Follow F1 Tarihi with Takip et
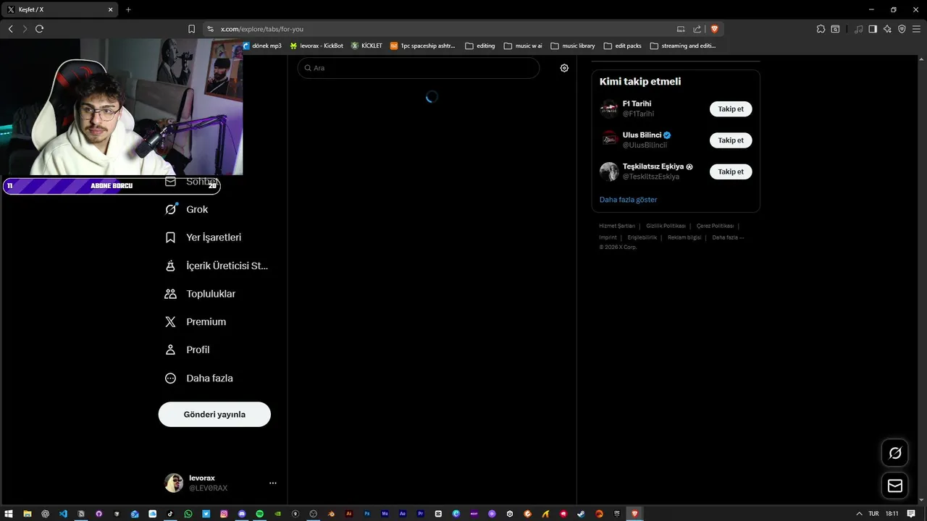Image resolution: width=927 pixels, height=521 pixels. 731,109
